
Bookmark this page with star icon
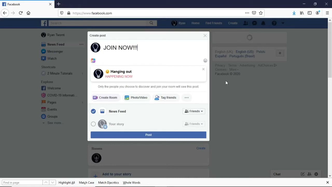coord(261,13)
